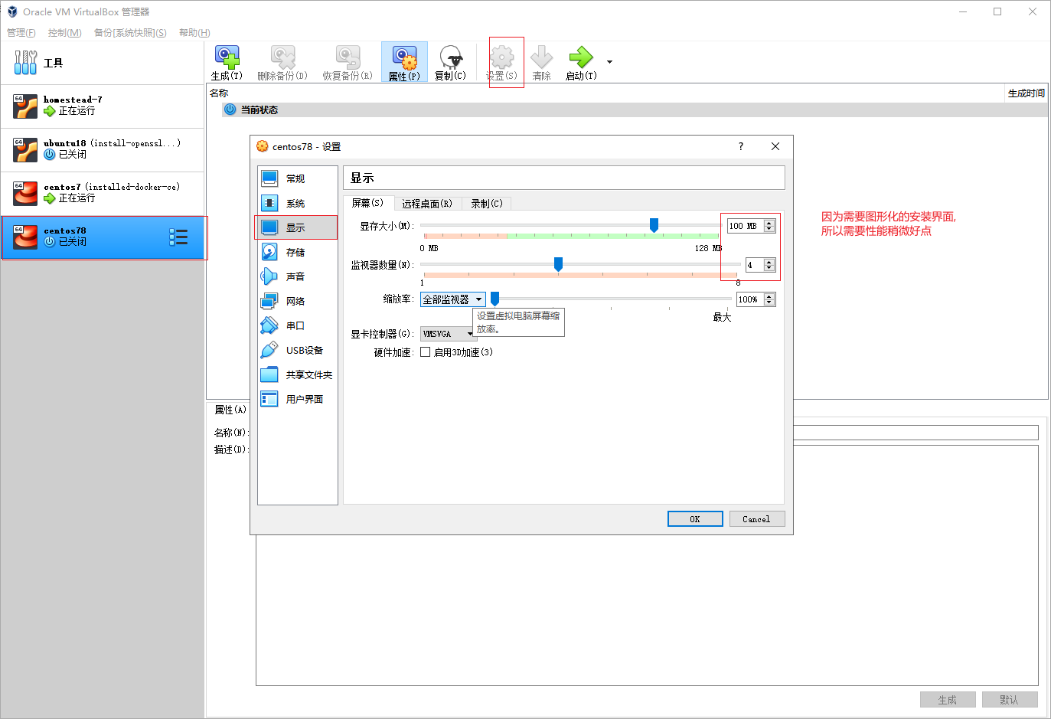1051x719 pixels.
Task: Click the 恢复备份(R) toolbar icon
Action: tap(348, 63)
